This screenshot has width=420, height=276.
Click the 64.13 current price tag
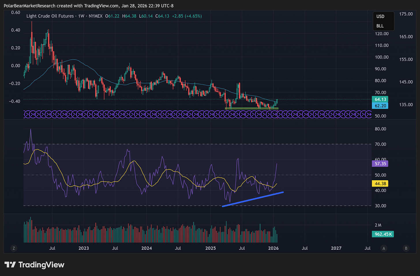(380, 99)
